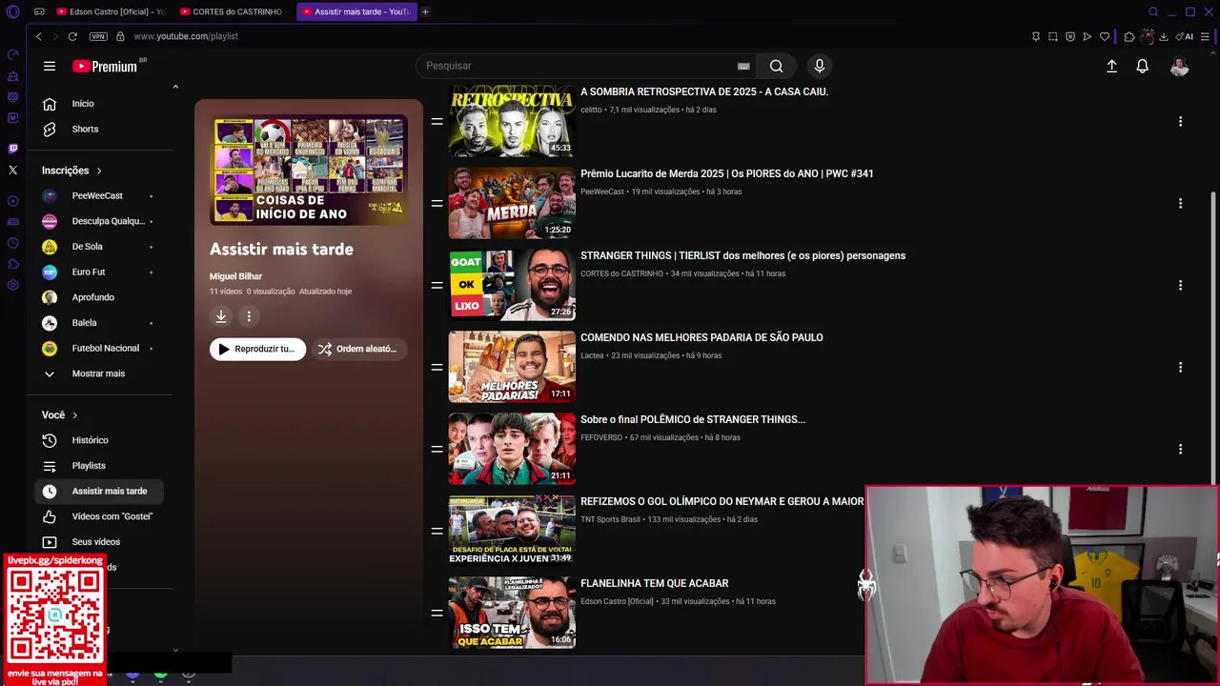
Task: Open GX Control speedometer in sidebar
Action: [x=12, y=54]
